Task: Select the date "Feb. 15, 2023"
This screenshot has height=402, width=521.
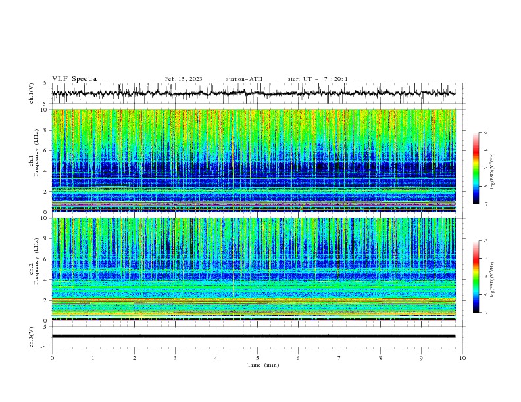Action: [x=184, y=79]
